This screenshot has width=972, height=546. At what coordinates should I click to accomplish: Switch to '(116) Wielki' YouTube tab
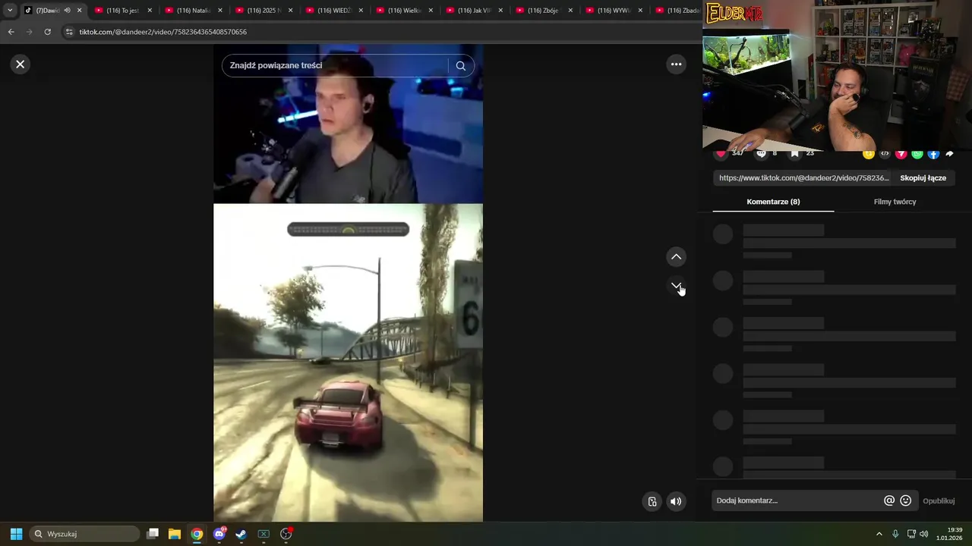402,11
